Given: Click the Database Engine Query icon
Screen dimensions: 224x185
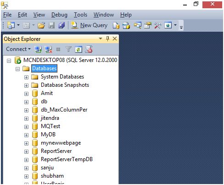Looking at the screenshot, I should pos(116,25).
